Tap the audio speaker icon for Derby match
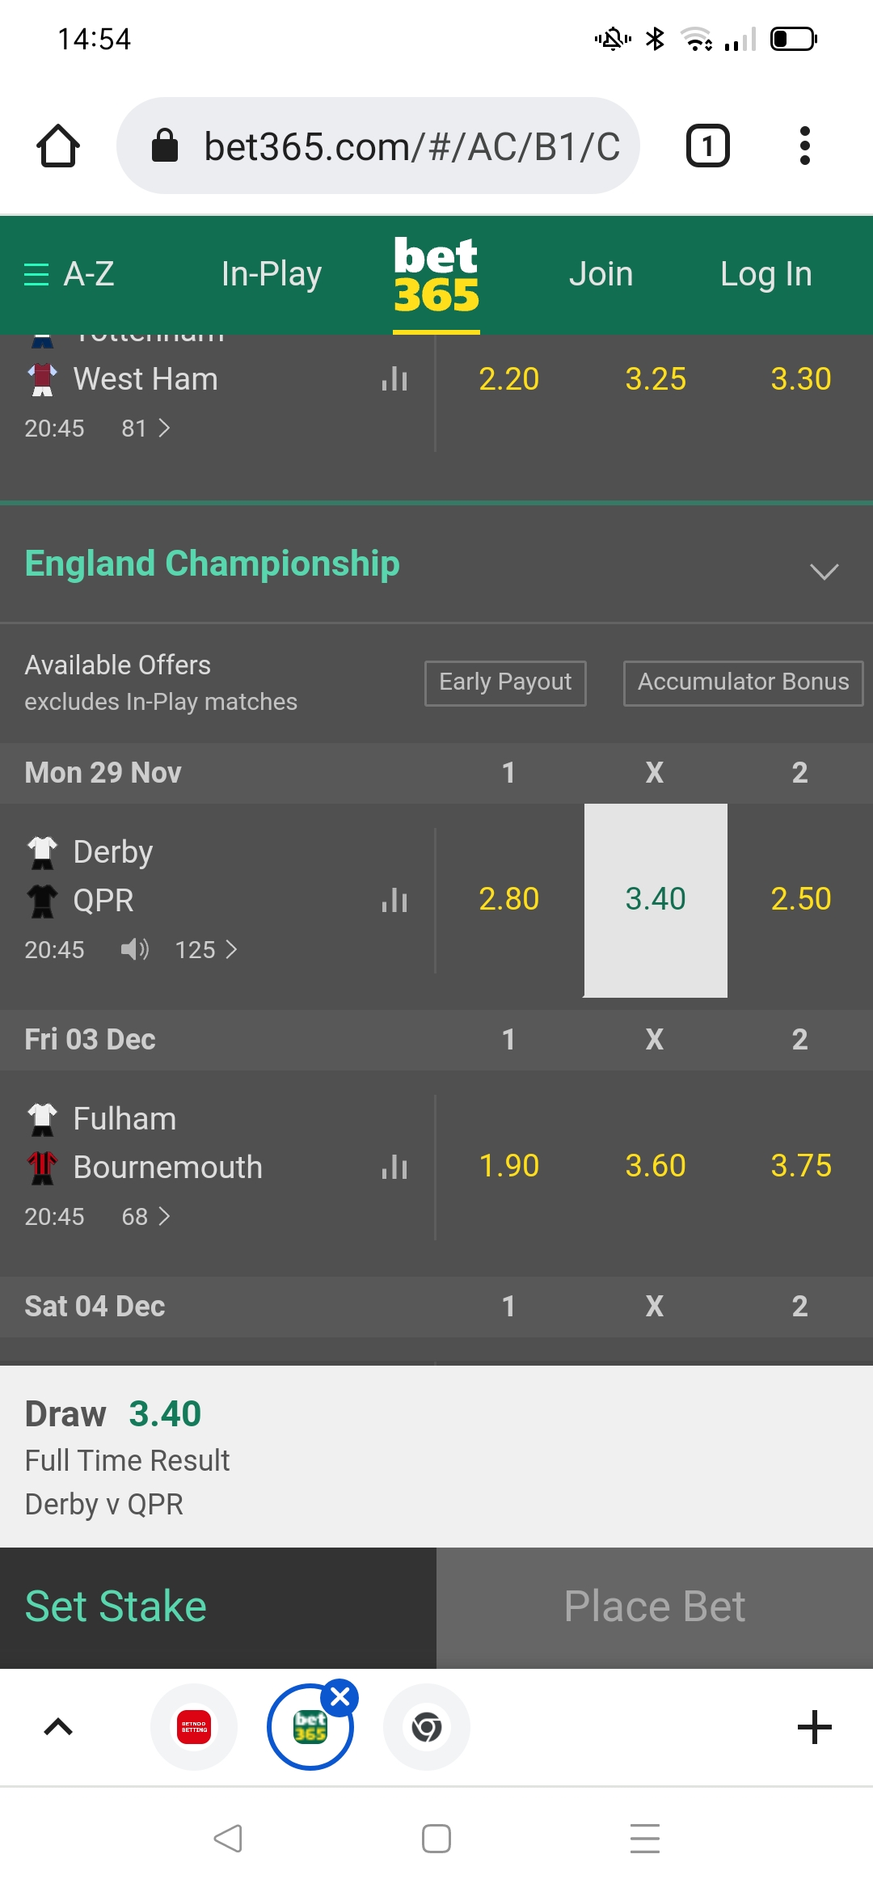 pos(135,948)
